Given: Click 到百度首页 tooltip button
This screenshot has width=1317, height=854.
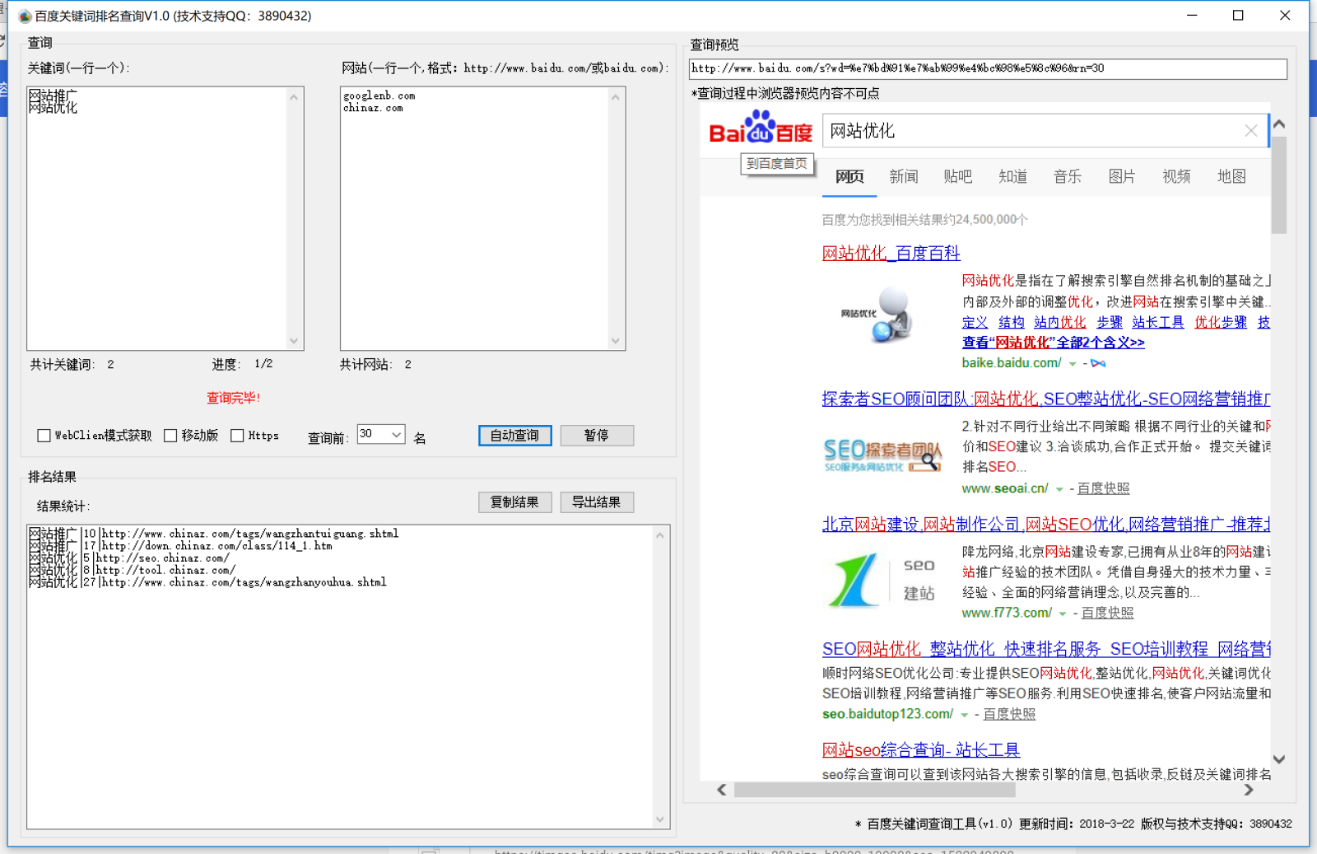Looking at the screenshot, I should pos(777,164).
